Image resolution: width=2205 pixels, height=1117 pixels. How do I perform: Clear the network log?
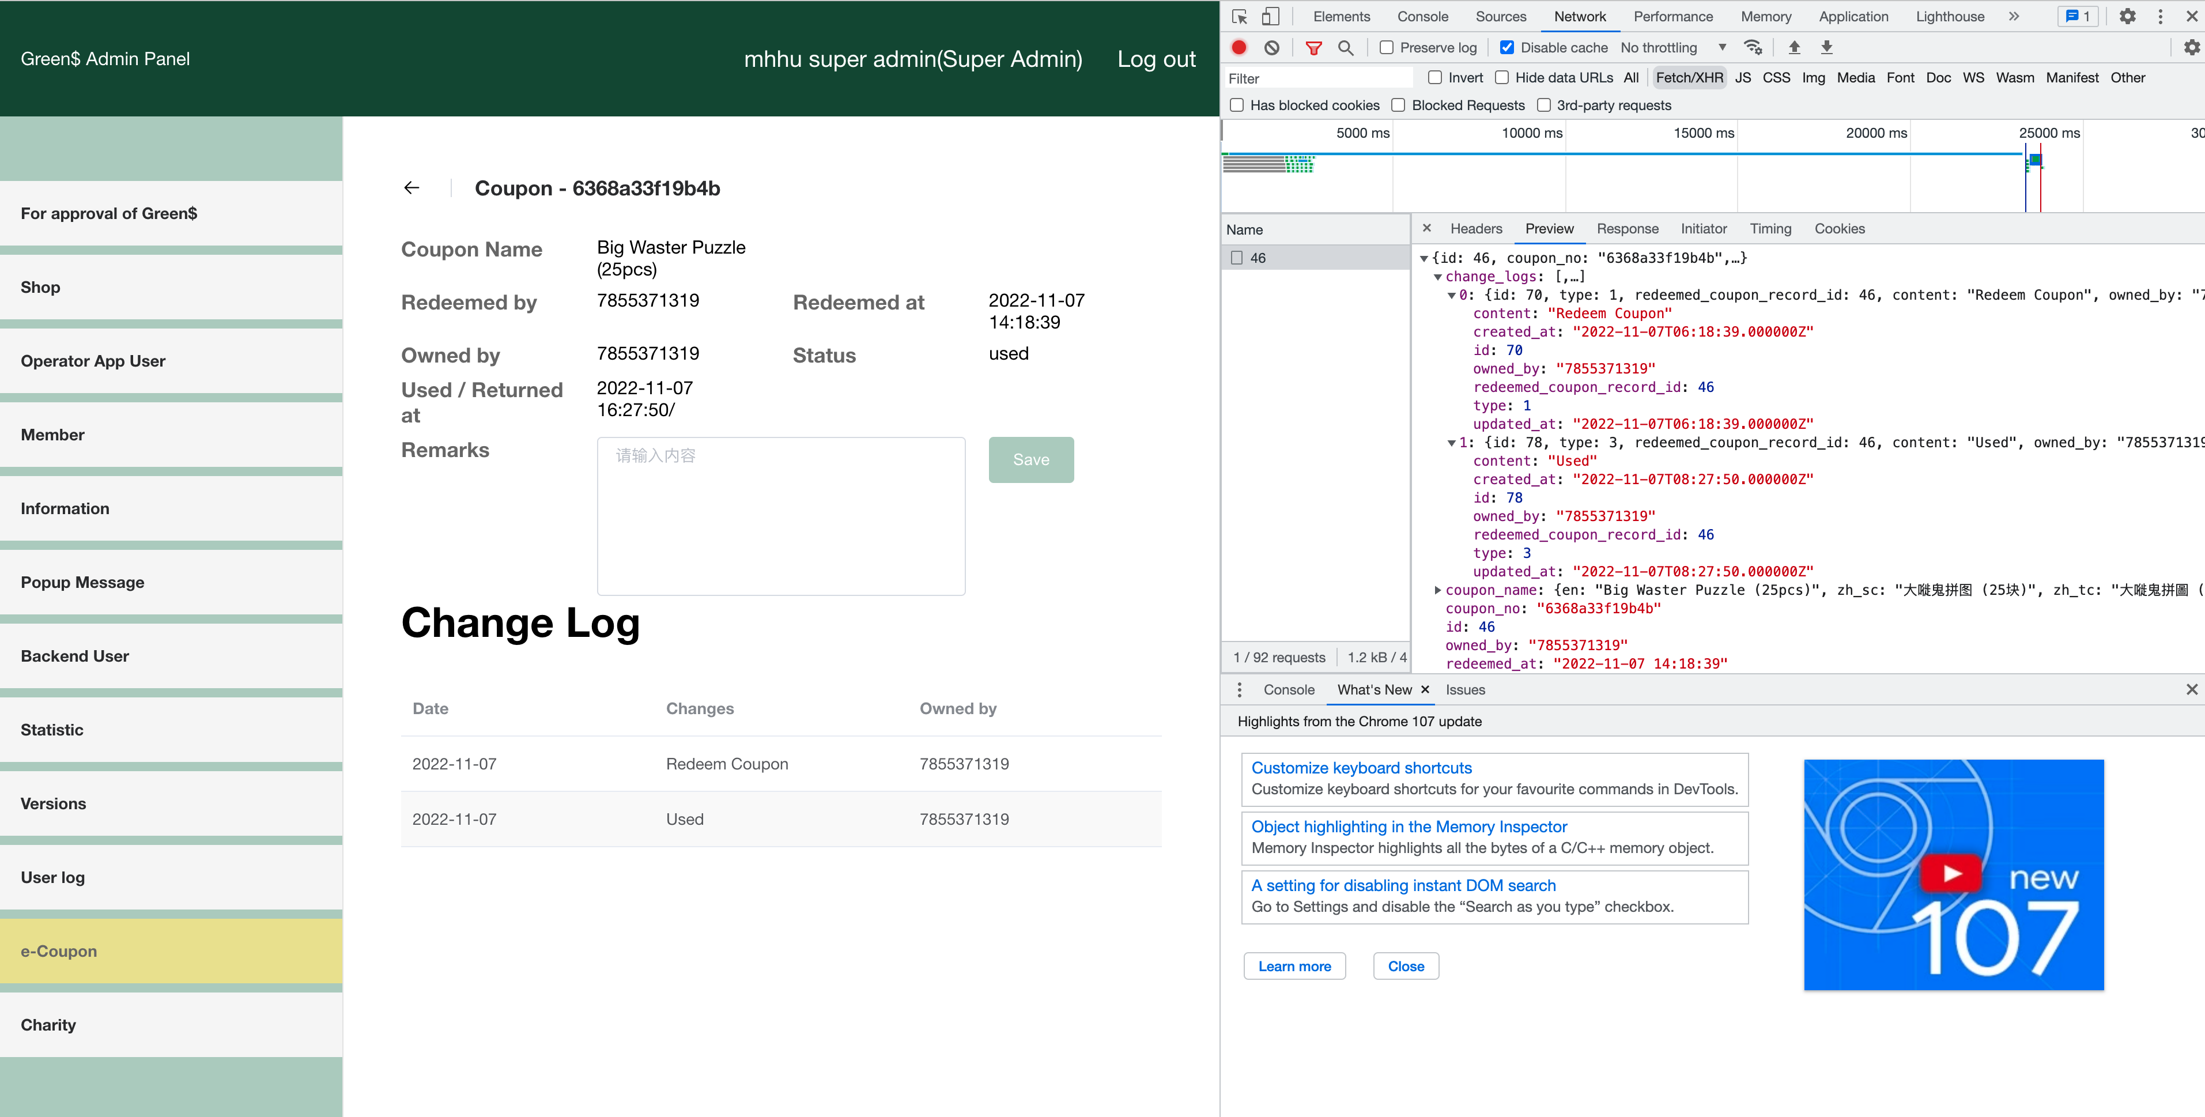click(x=1272, y=48)
